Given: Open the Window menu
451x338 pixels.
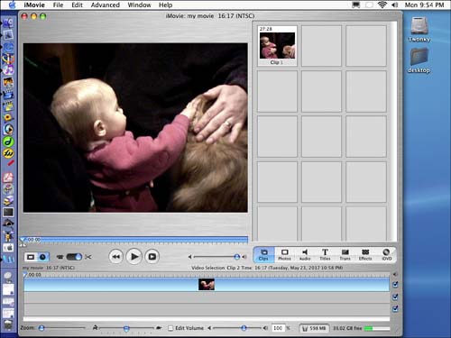Looking at the screenshot, I should [139, 5].
